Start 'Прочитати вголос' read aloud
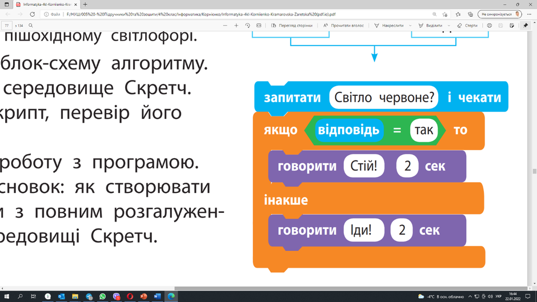The width and height of the screenshot is (537, 302). [x=343, y=26]
